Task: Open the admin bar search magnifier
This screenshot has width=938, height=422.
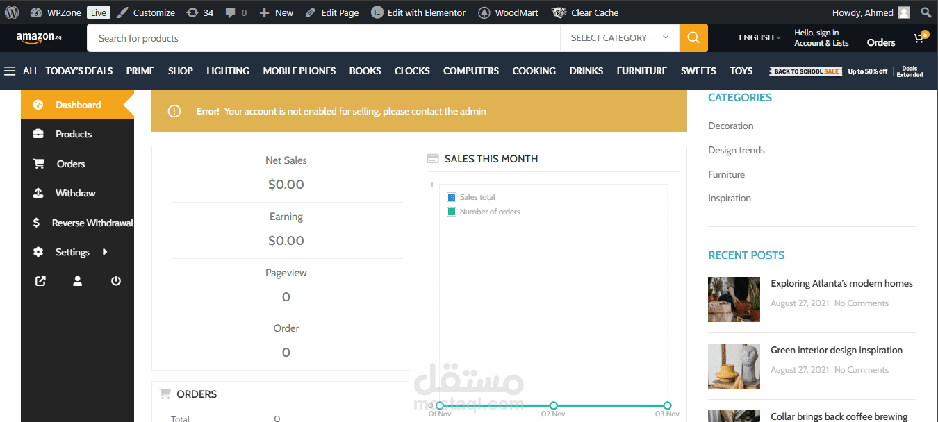Action: tap(925, 12)
